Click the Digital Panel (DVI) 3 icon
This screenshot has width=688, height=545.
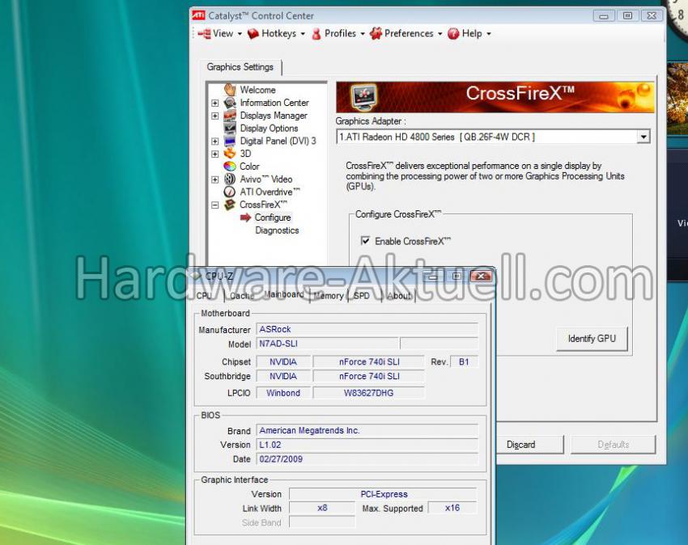[x=230, y=141]
